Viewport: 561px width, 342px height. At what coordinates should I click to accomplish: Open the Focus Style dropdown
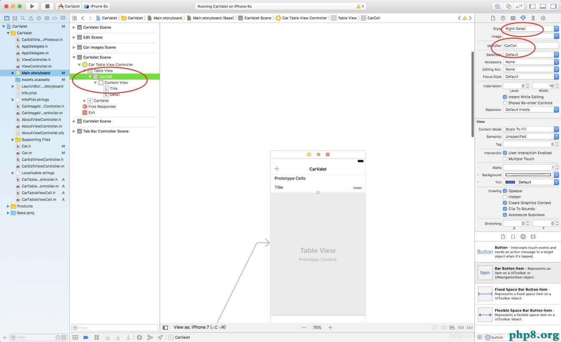point(531,77)
